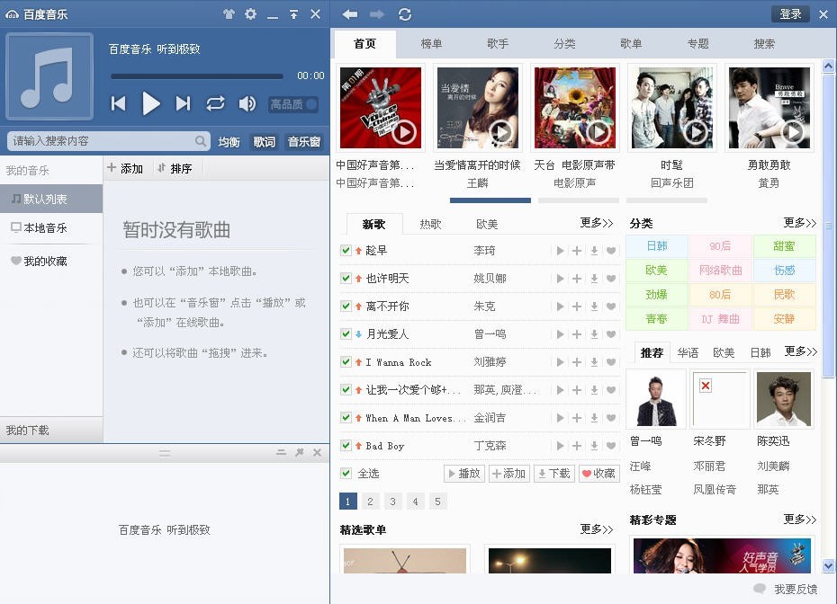This screenshot has height=604, width=837.
Task: Add the Bad Boy song to playlist
Action: click(577, 446)
